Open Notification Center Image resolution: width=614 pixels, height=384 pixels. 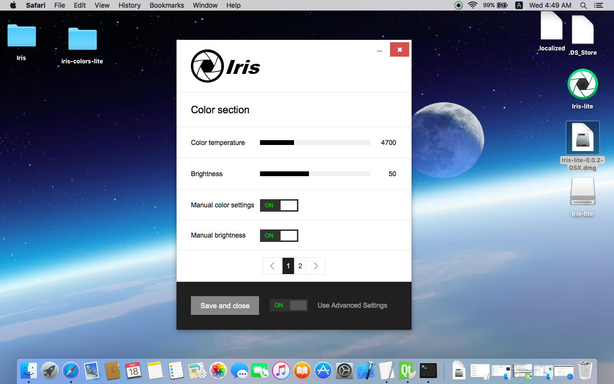pos(598,5)
